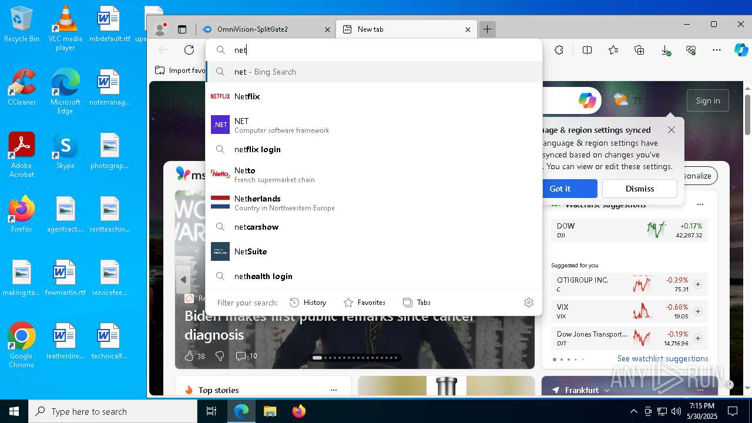Choose Netherlands suggestion
Viewport: 752px width, 423px height.
(x=374, y=202)
